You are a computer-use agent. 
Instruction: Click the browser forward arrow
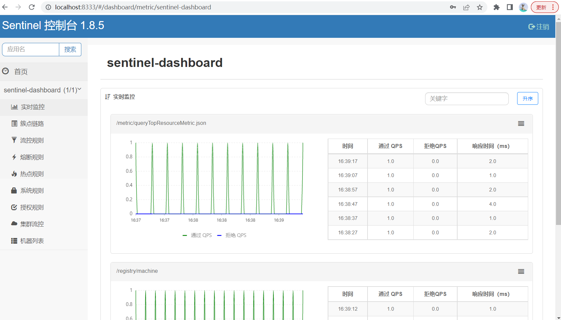(x=18, y=7)
